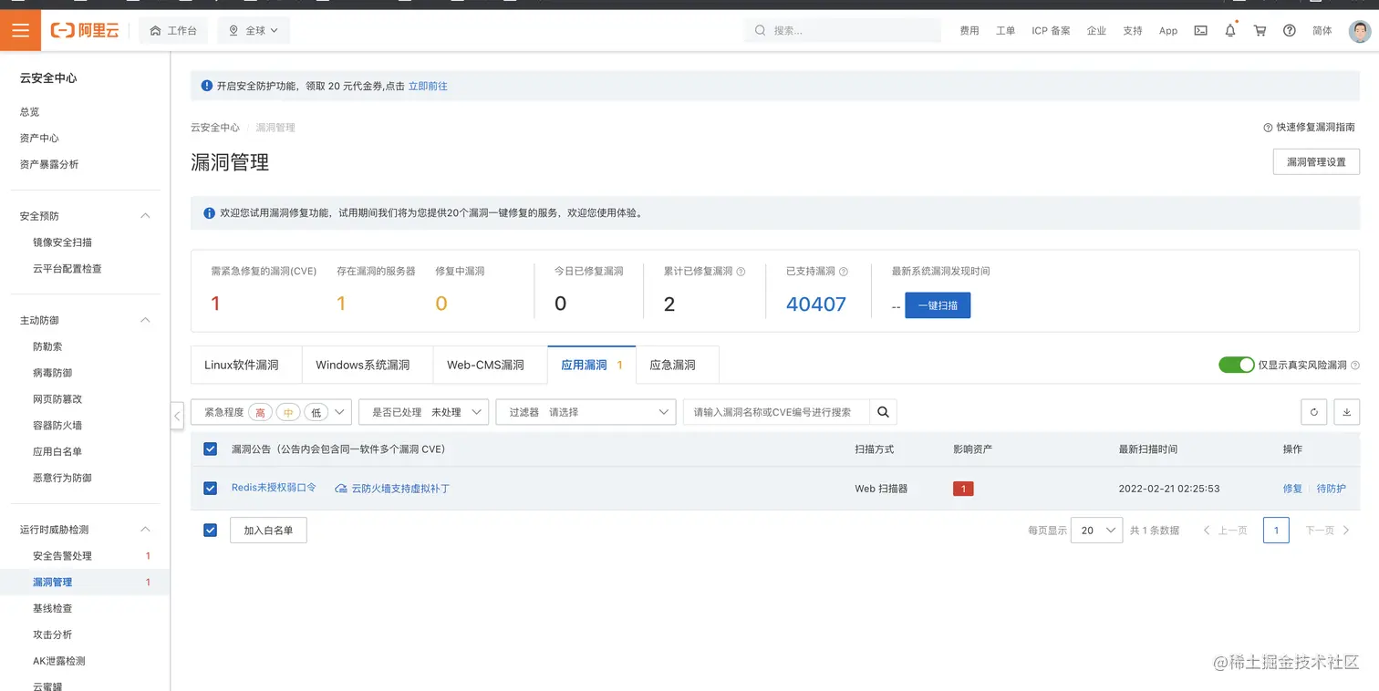Open the 紧急程度 dropdown arrow
Viewport: 1379px width, 691px height.
point(340,412)
